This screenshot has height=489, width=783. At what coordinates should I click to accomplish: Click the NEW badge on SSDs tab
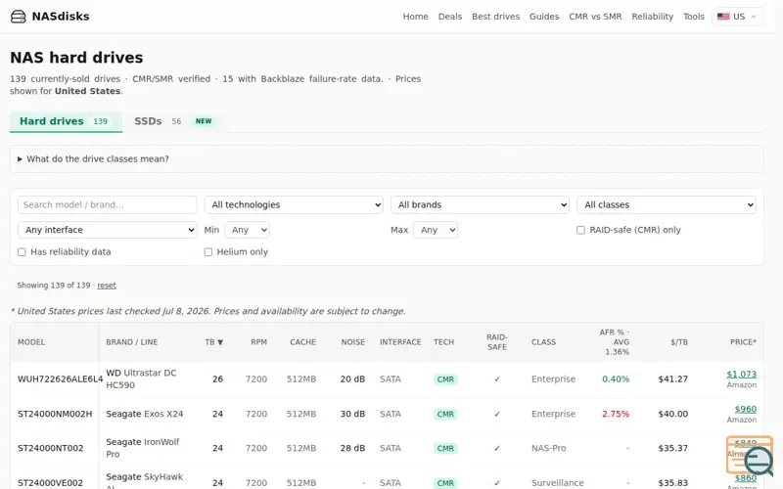(x=204, y=121)
